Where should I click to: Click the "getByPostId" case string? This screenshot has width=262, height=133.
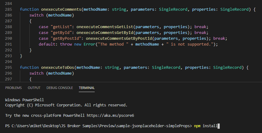pos(66,39)
